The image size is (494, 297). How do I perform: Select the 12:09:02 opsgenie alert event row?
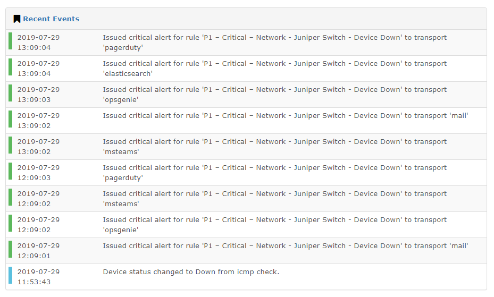pos(246,225)
